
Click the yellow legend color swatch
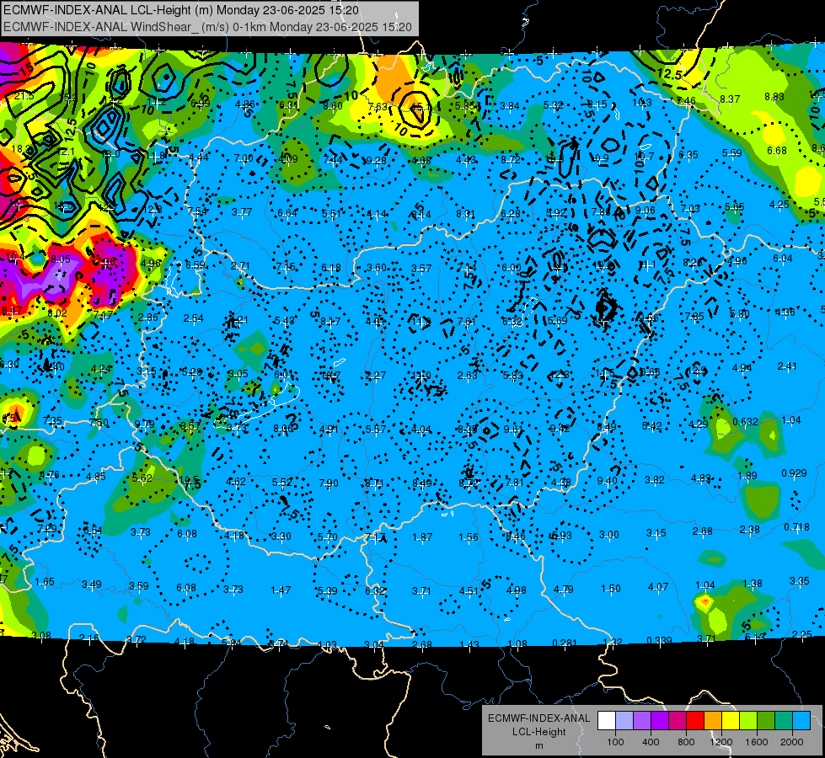pos(731,721)
